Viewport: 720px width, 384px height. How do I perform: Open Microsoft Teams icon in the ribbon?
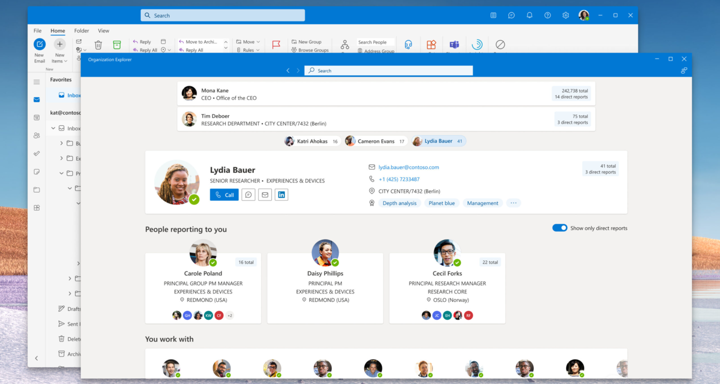point(454,45)
